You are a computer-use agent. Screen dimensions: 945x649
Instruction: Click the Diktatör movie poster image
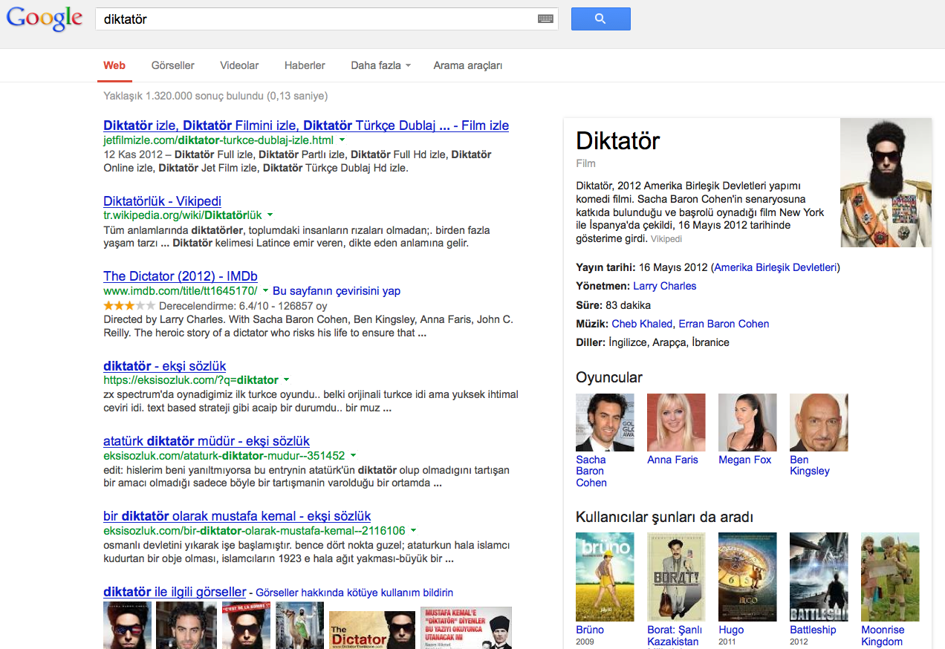pyautogui.click(x=886, y=183)
